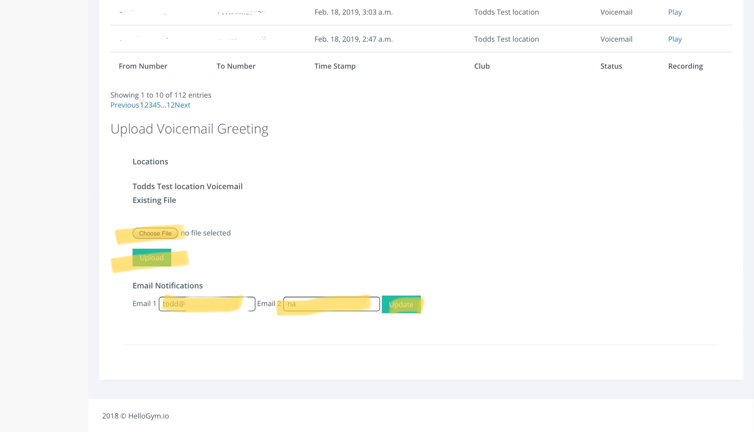Open To Number link in 3:03 a.m. row
754x432 pixels.
click(241, 12)
